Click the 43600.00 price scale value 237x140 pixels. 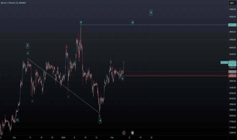pos(232,67)
